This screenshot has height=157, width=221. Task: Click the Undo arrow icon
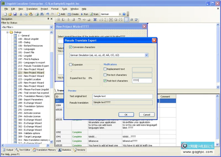(48, 14)
